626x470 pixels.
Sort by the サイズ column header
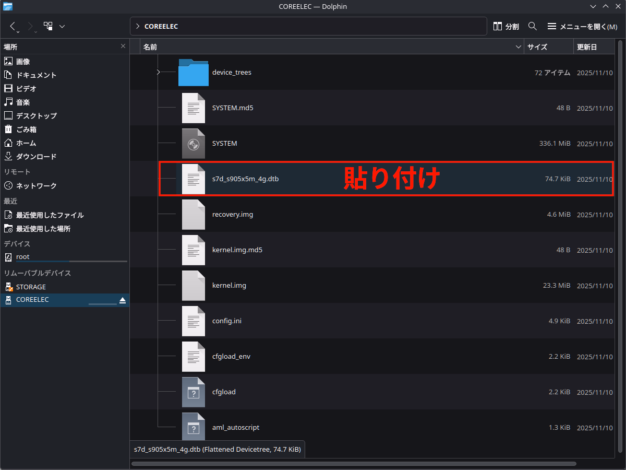[549, 47]
